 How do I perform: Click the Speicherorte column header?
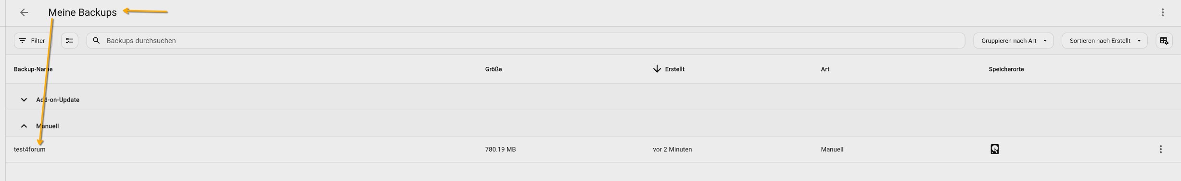coord(1006,69)
